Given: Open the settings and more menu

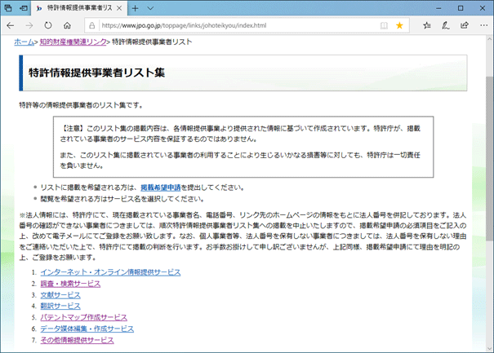Looking at the screenshot, I should [483, 25].
